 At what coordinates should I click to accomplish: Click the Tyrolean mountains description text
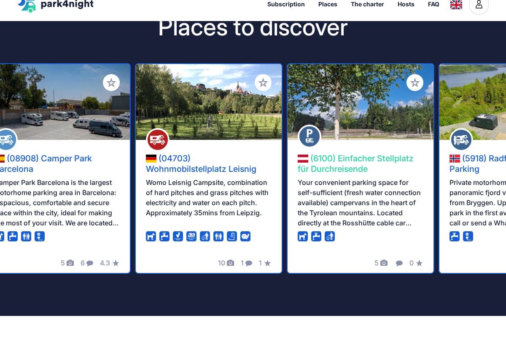(x=359, y=203)
